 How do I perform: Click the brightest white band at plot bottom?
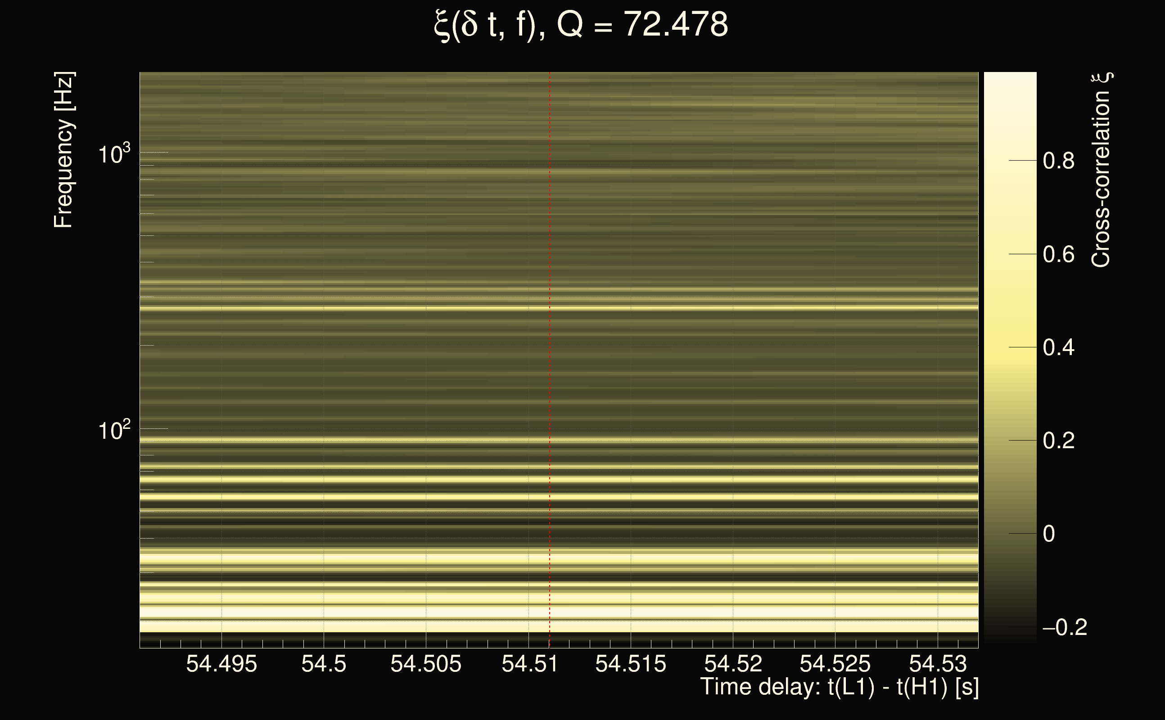click(557, 612)
